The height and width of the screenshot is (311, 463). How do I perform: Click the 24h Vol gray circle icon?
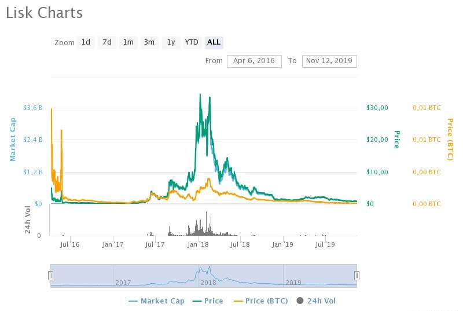pos(300,301)
